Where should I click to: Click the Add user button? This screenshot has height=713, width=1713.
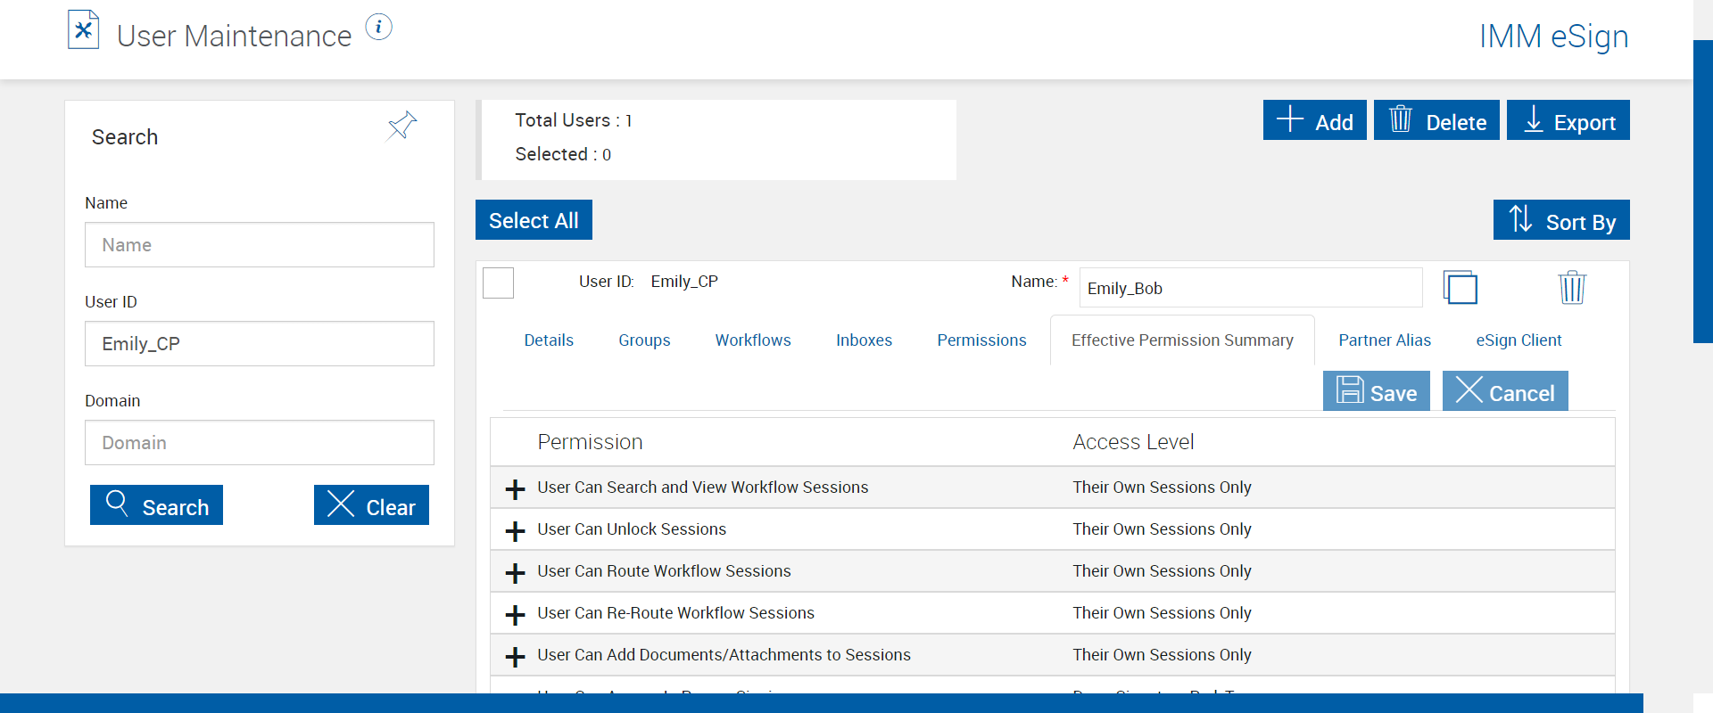tap(1314, 120)
